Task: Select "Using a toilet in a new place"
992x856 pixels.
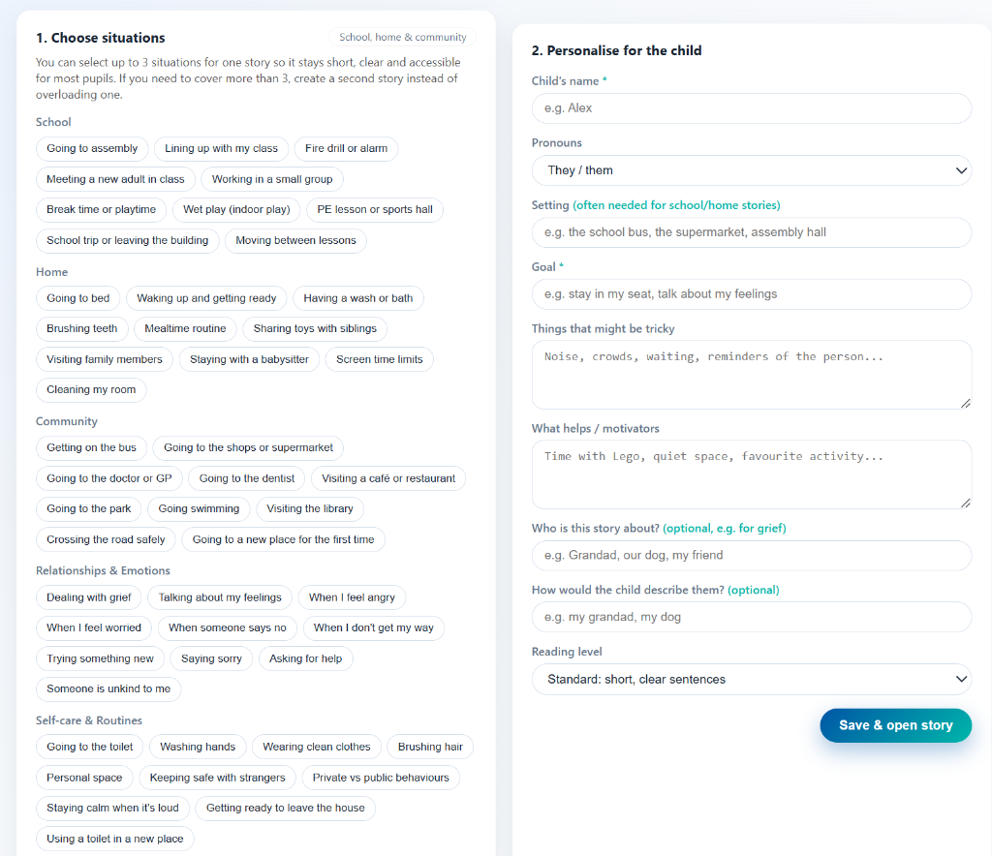Action: click(114, 839)
